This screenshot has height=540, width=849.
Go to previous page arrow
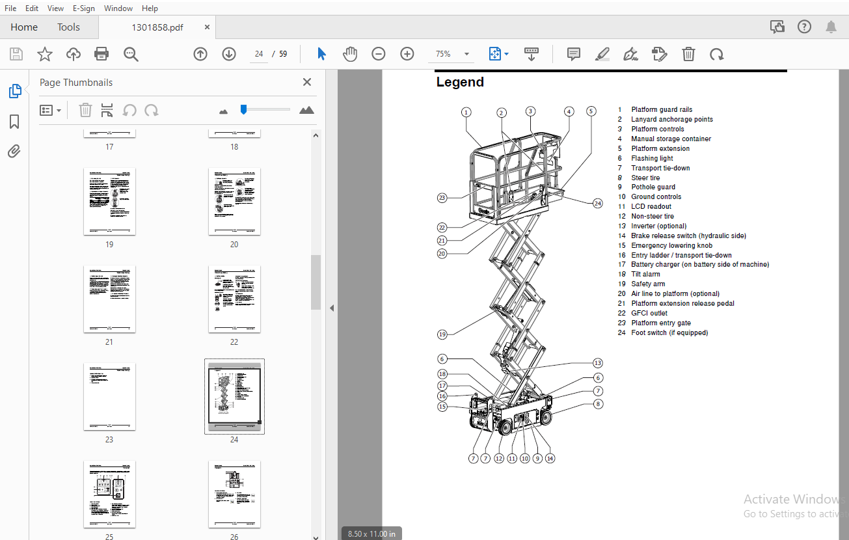(x=200, y=54)
